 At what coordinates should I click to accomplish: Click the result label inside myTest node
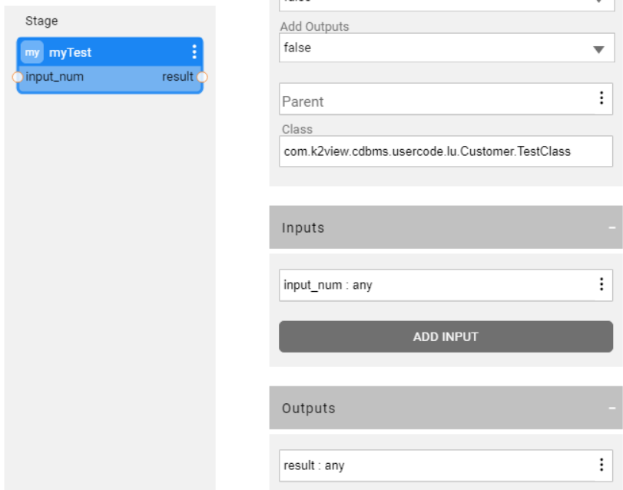[x=177, y=77]
